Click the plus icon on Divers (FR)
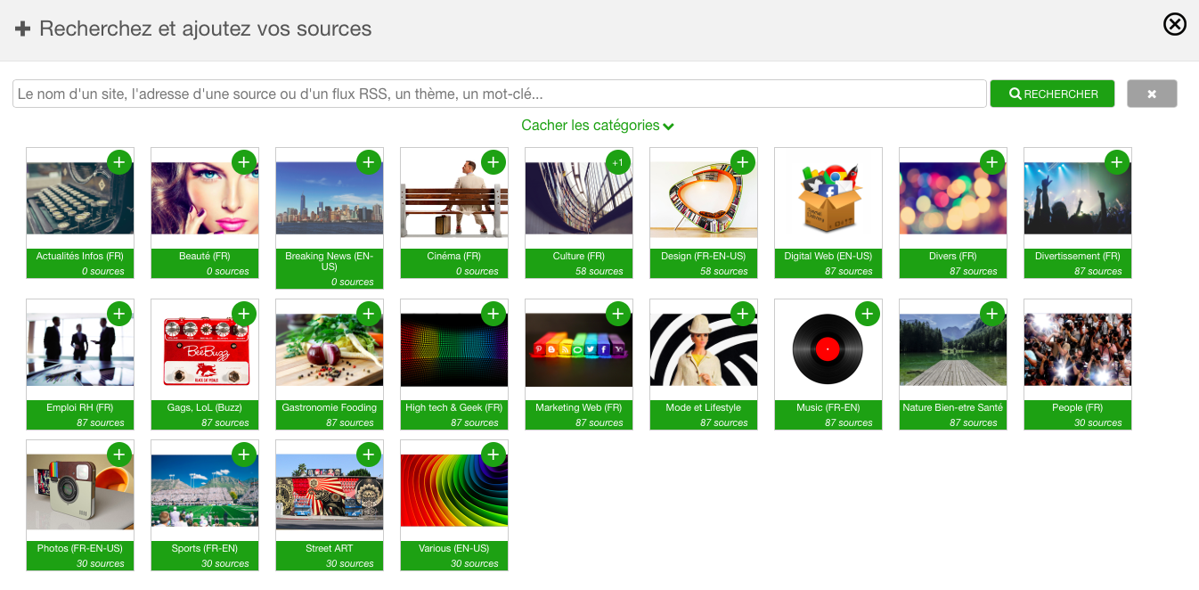The width and height of the screenshot is (1199, 590). (992, 162)
